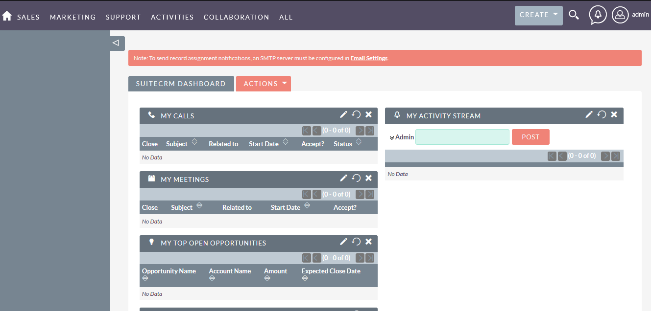Open the notifications bell icon
Screen dimensions: 651x311
pos(598,15)
